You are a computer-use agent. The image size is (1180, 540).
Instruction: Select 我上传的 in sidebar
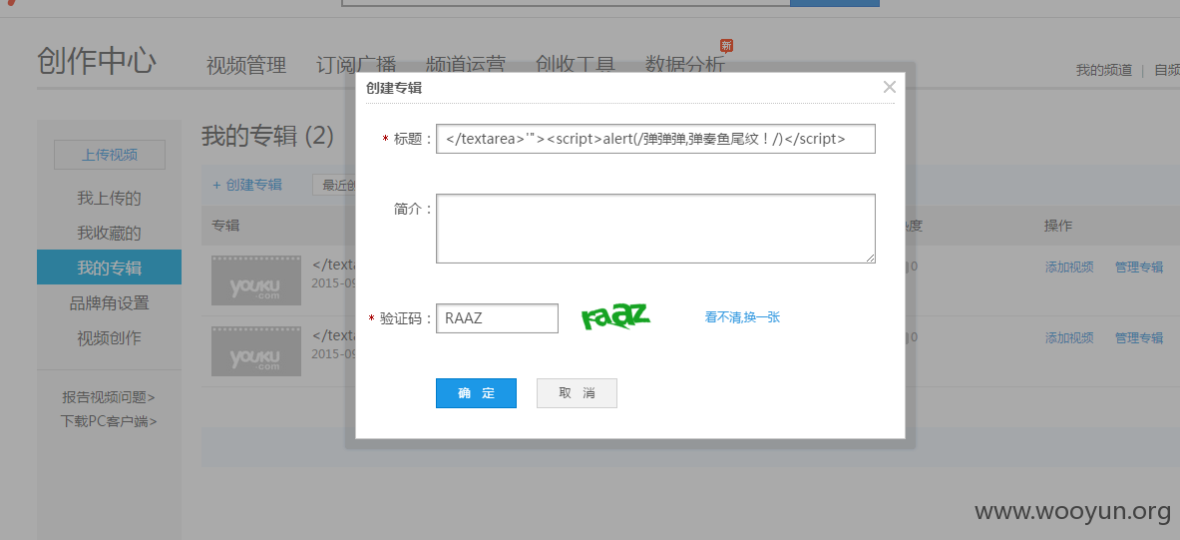coord(109,198)
